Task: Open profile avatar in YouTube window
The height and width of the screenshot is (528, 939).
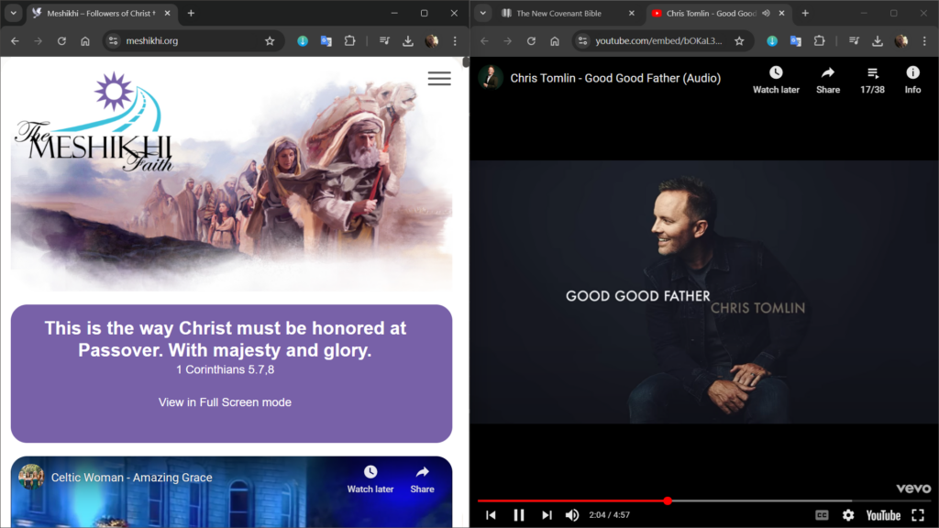Action: click(900, 40)
